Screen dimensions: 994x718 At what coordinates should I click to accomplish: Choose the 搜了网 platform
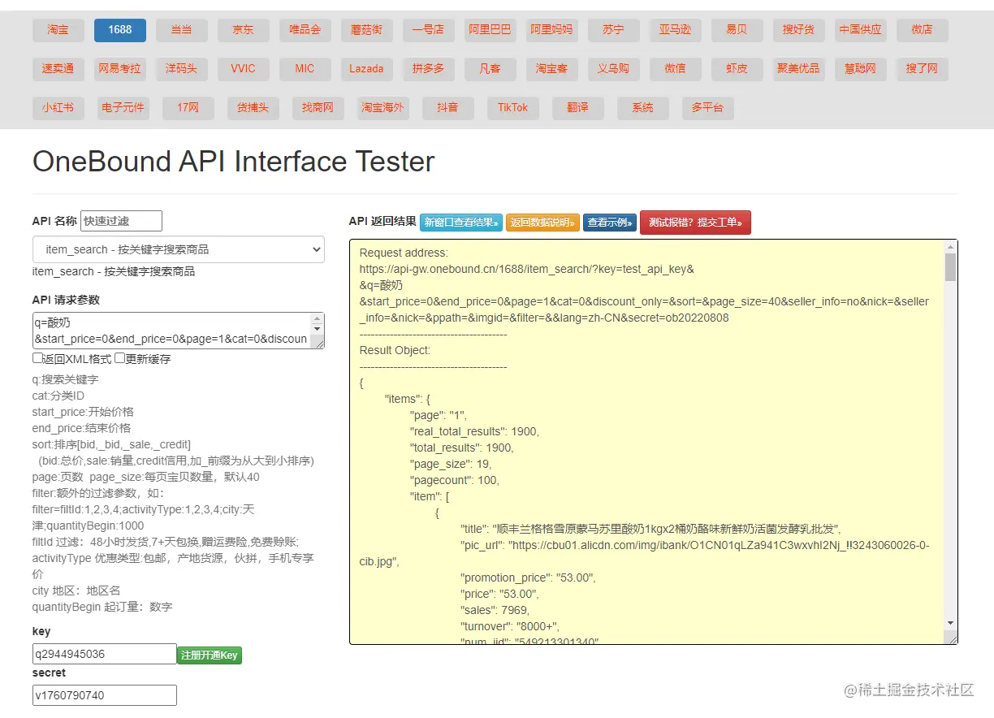pyautogui.click(x=923, y=69)
